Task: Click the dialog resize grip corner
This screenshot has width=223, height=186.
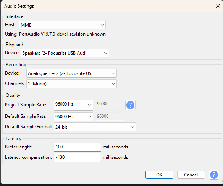Action: click(221, 182)
